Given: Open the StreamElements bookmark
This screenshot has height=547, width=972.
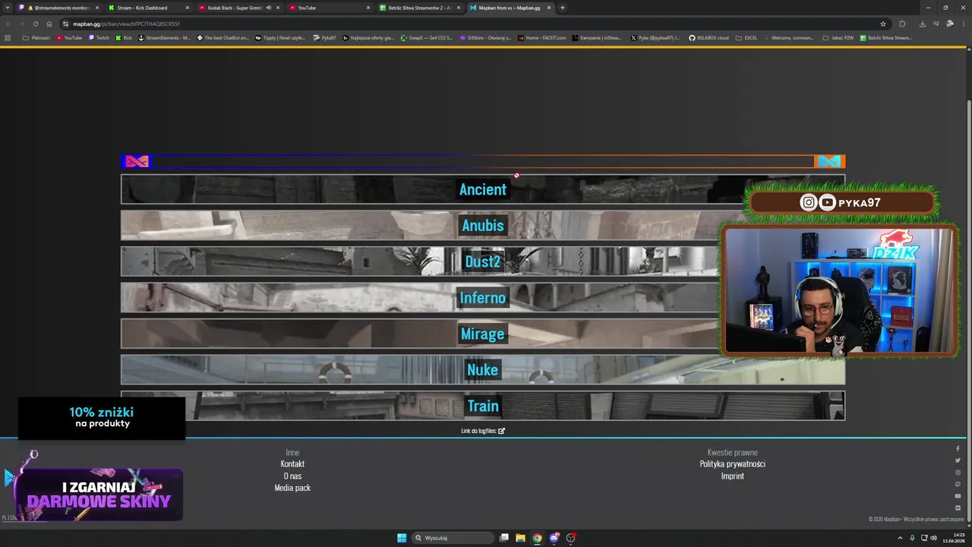Looking at the screenshot, I should click(164, 37).
